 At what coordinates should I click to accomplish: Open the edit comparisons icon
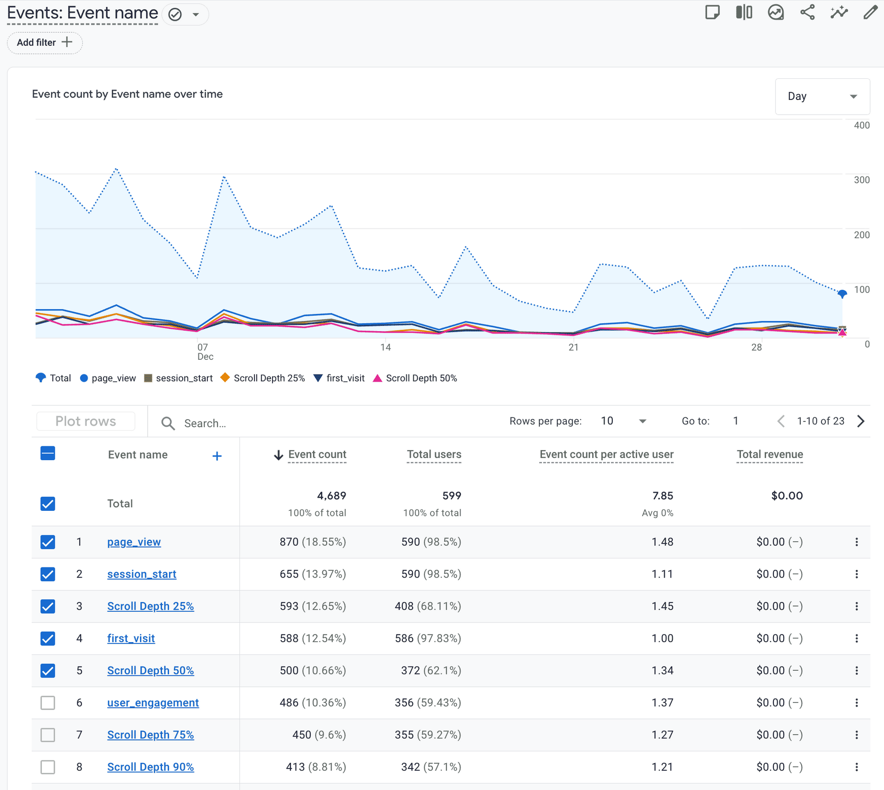click(x=744, y=12)
